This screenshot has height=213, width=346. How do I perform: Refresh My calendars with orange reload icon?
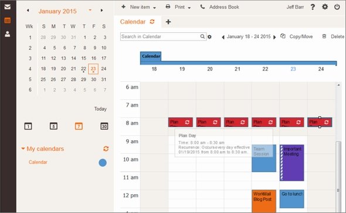pyautogui.click(x=106, y=149)
